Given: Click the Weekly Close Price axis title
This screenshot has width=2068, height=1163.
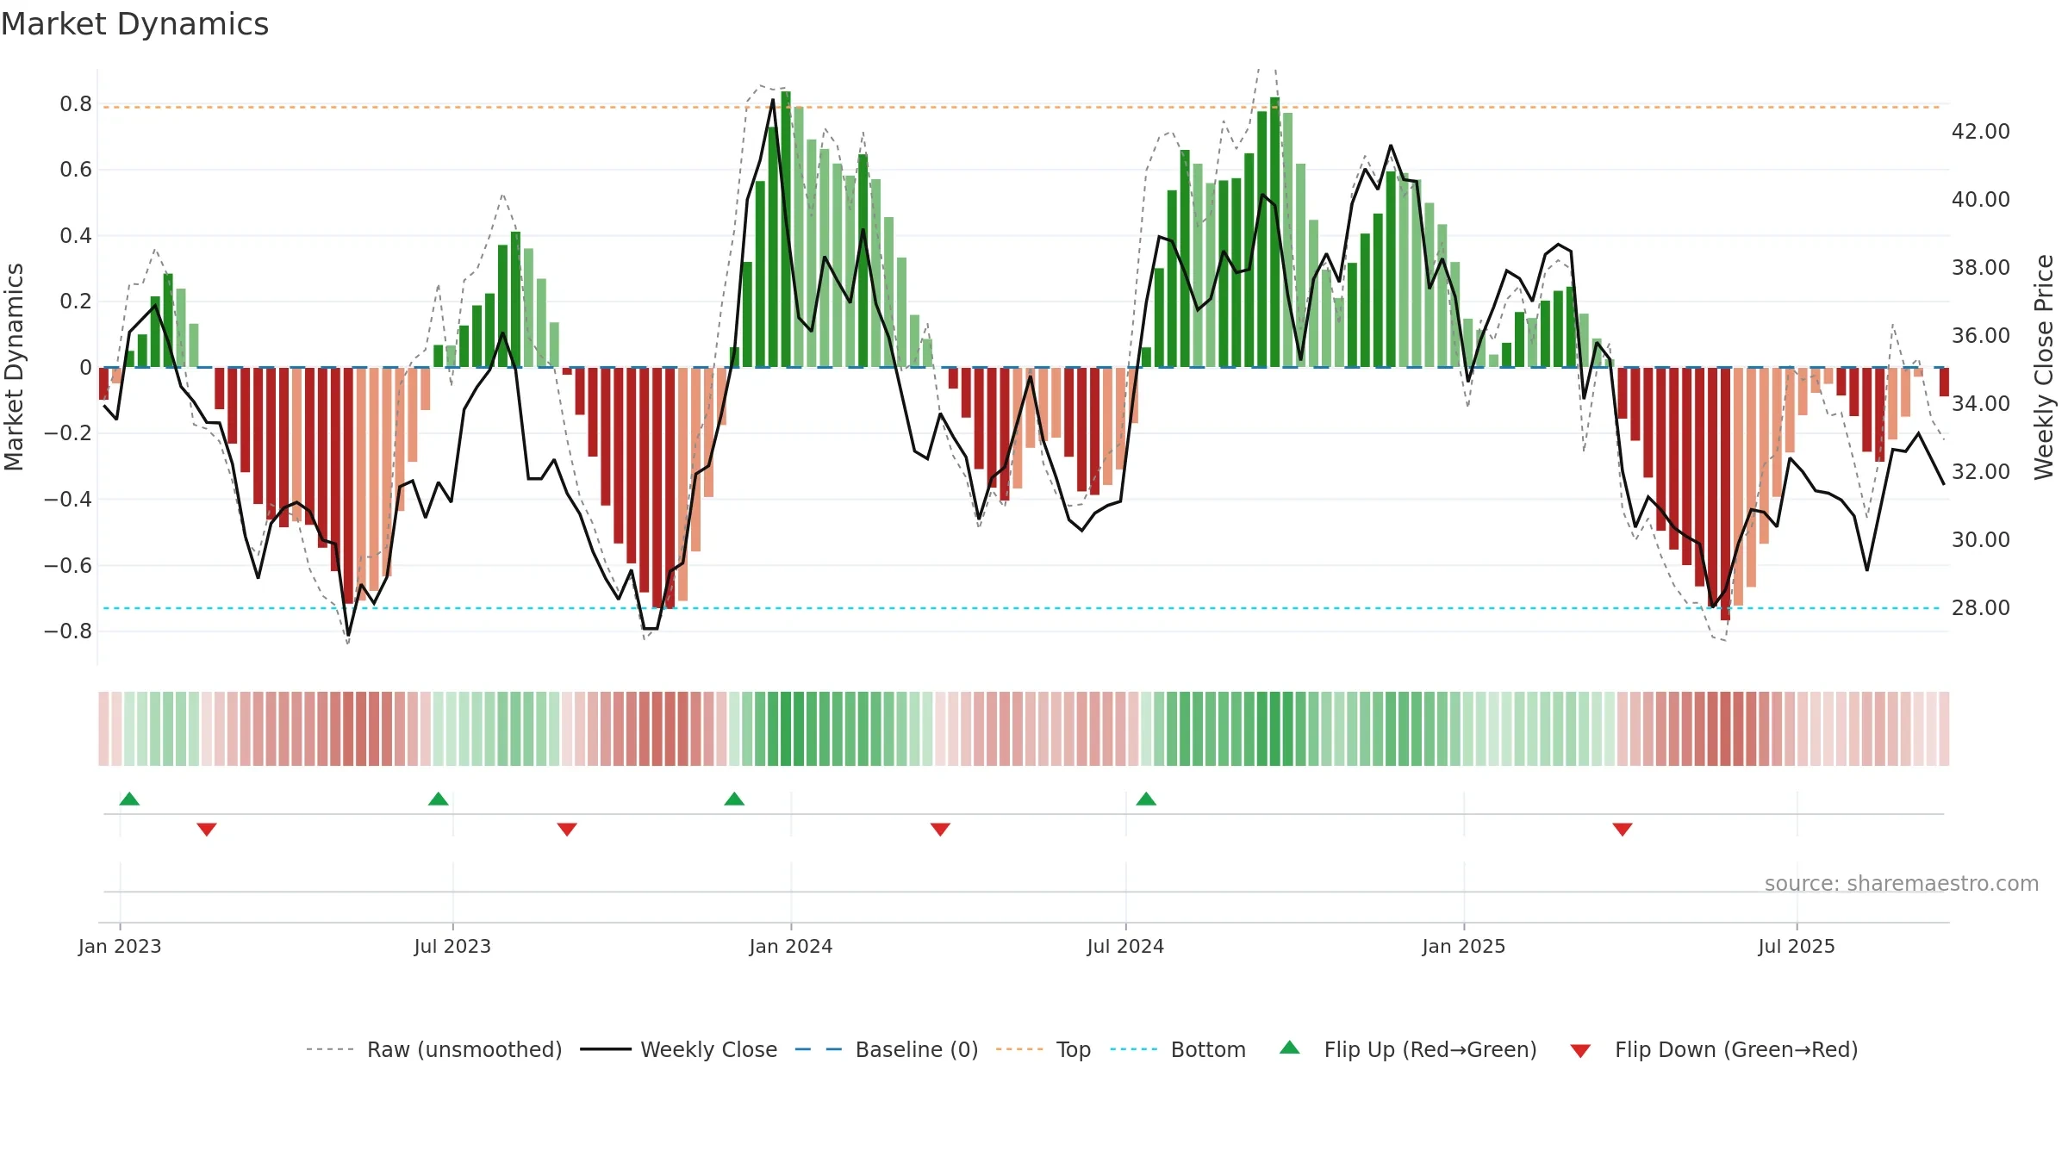Looking at the screenshot, I should (2045, 367).
